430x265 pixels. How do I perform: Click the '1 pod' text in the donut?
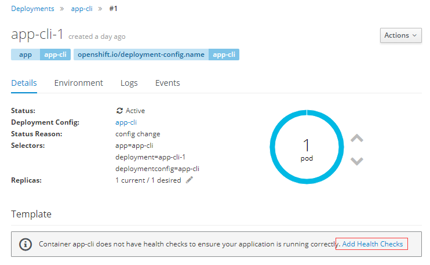point(307,150)
